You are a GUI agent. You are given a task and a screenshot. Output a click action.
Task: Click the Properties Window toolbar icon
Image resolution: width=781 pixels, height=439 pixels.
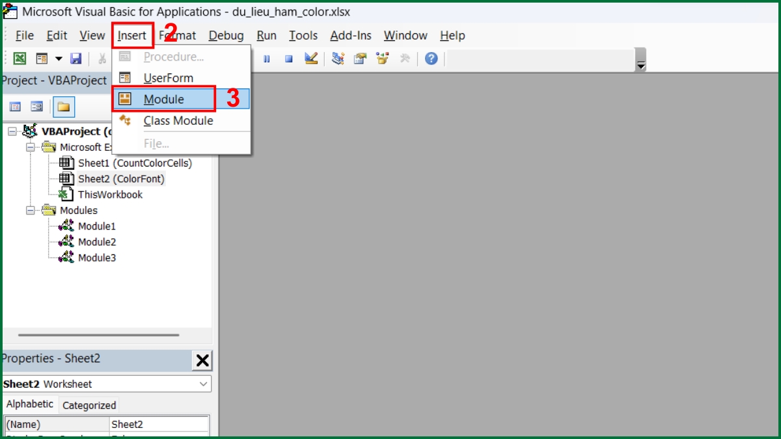[x=359, y=58]
